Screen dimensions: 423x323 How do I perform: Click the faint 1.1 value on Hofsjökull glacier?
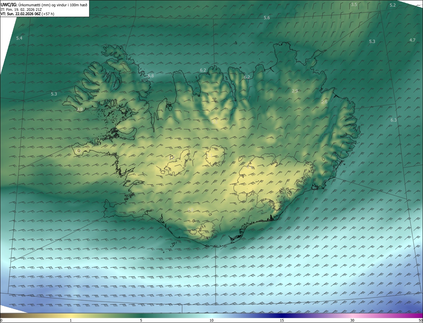pos(209,155)
